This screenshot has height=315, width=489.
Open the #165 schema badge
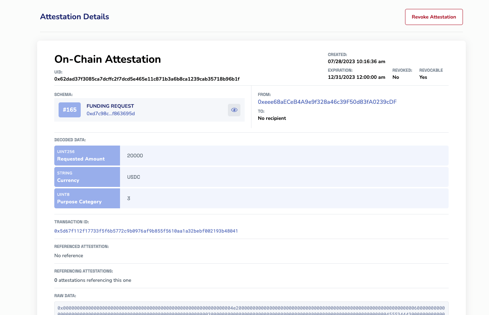point(70,110)
